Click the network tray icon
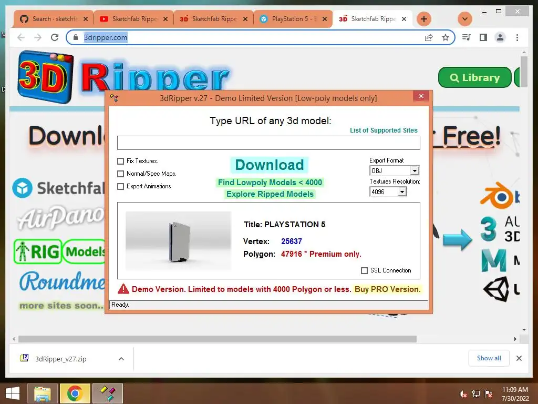 (x=476, y=394)
